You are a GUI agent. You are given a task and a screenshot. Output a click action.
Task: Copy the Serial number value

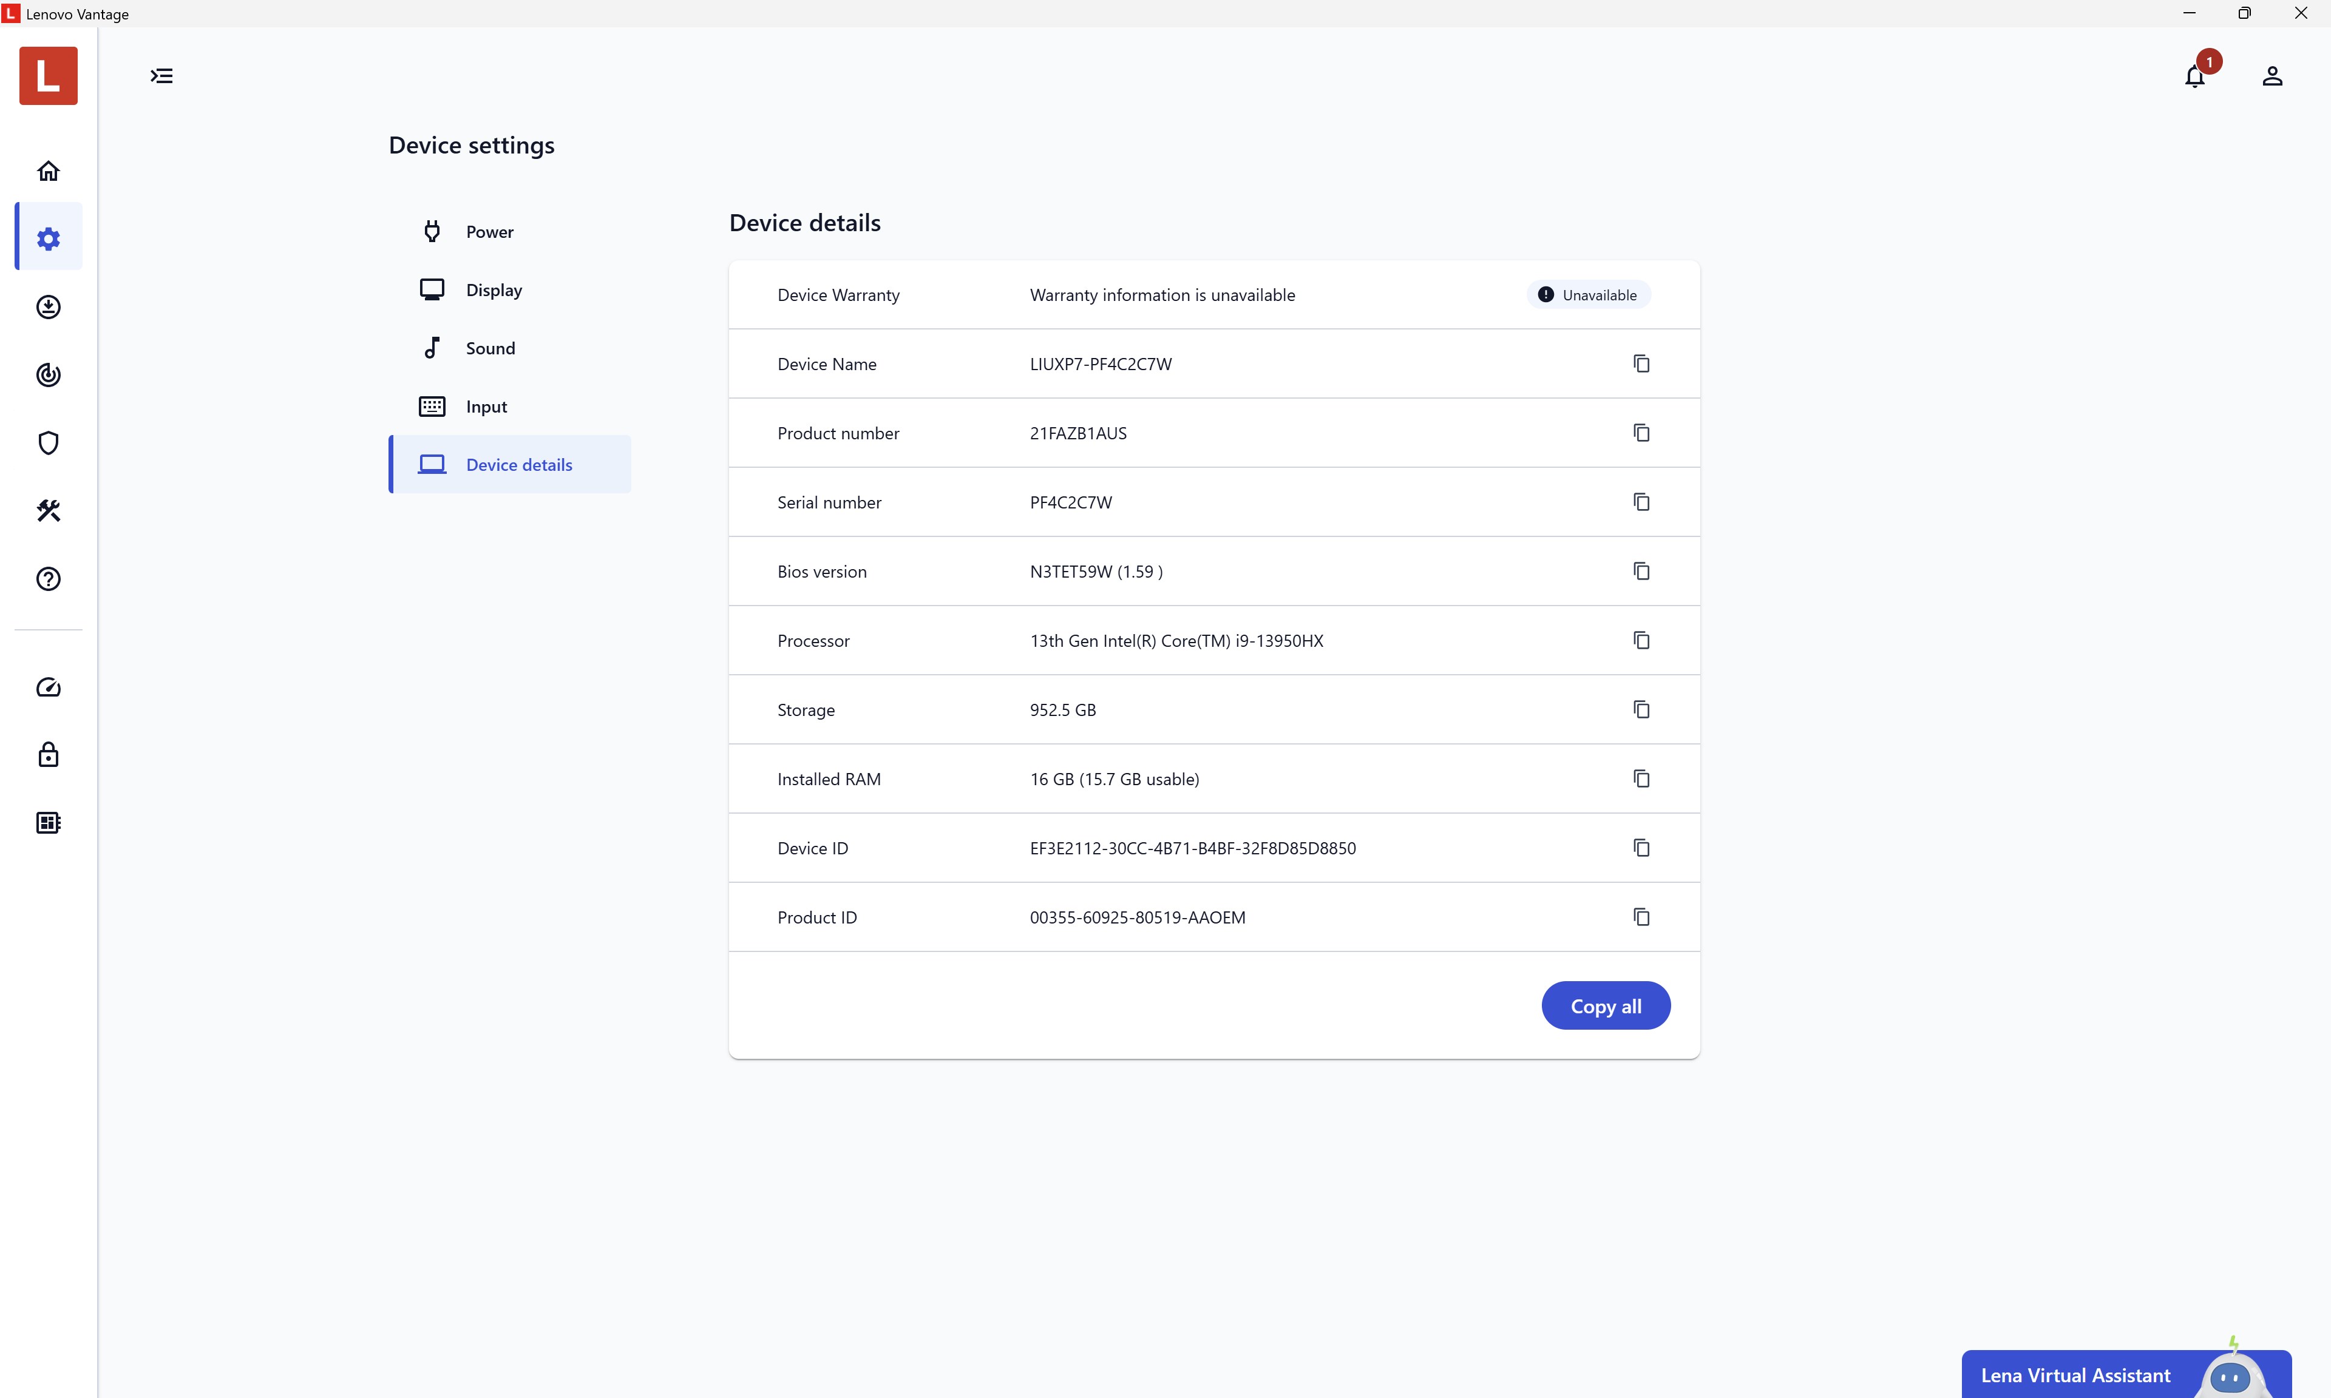(x=1640, y=502)
